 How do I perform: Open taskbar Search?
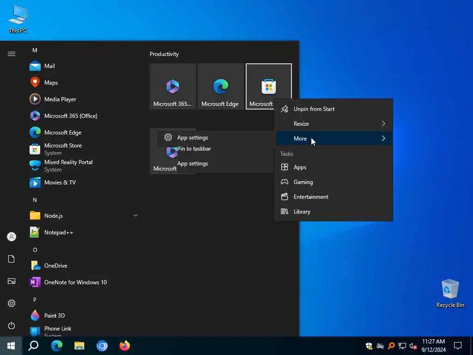33,346
